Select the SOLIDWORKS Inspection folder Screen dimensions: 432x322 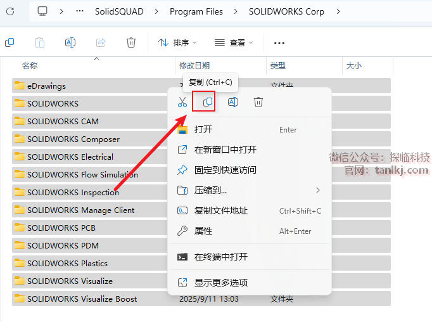pos(89,192)
